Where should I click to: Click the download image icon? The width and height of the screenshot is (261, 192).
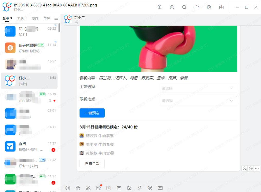[221, 7]
